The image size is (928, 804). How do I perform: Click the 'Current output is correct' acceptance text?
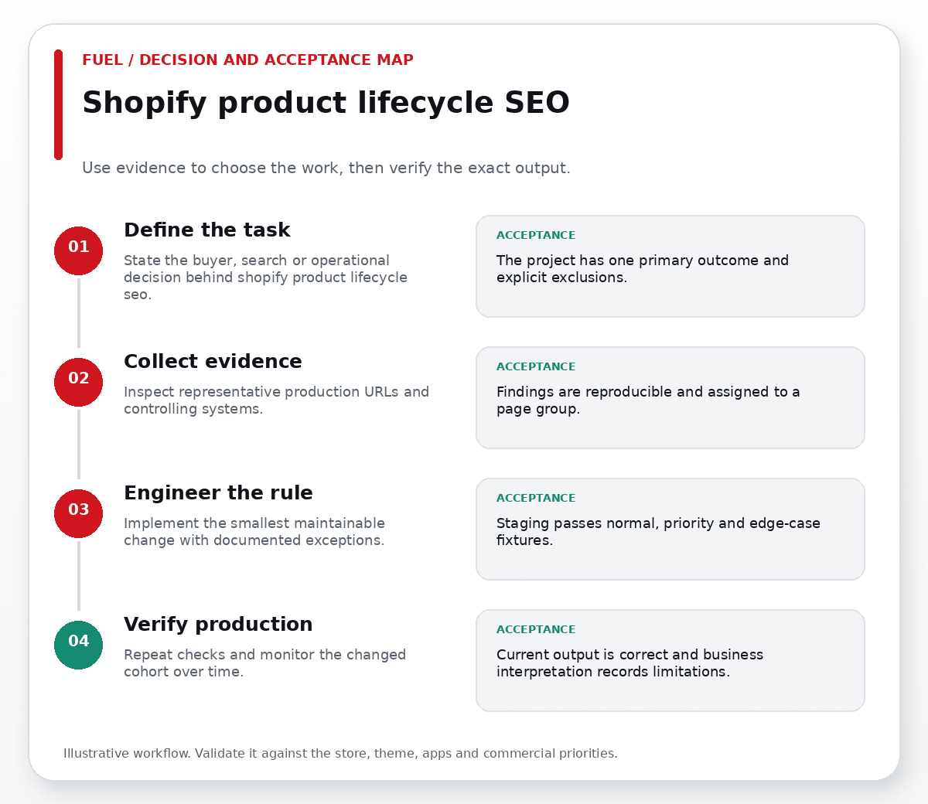click(x=629, y=663)
